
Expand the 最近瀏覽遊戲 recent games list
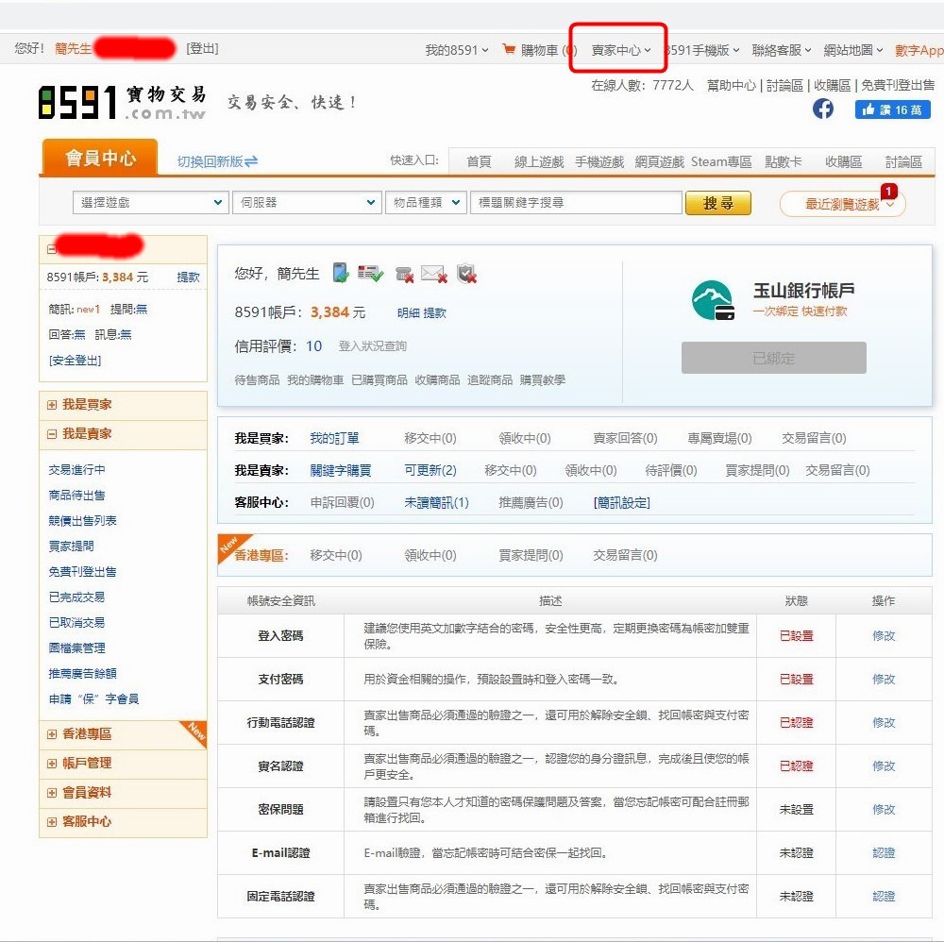tap(842, 204)
